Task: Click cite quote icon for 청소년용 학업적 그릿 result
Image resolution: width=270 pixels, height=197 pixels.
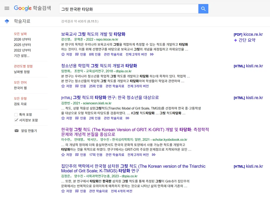Action: click(77, 86)
